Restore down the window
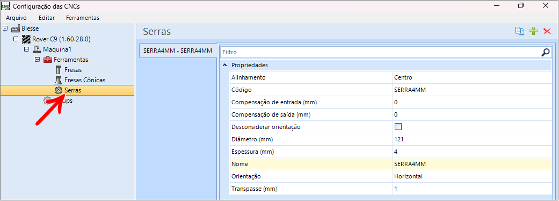The width and height of the screenshot is (559, 201). 521,6
